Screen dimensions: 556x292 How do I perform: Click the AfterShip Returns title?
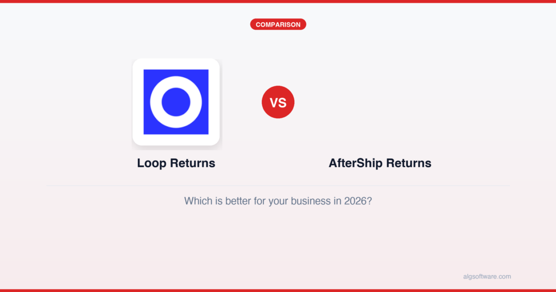coord(380,163)
